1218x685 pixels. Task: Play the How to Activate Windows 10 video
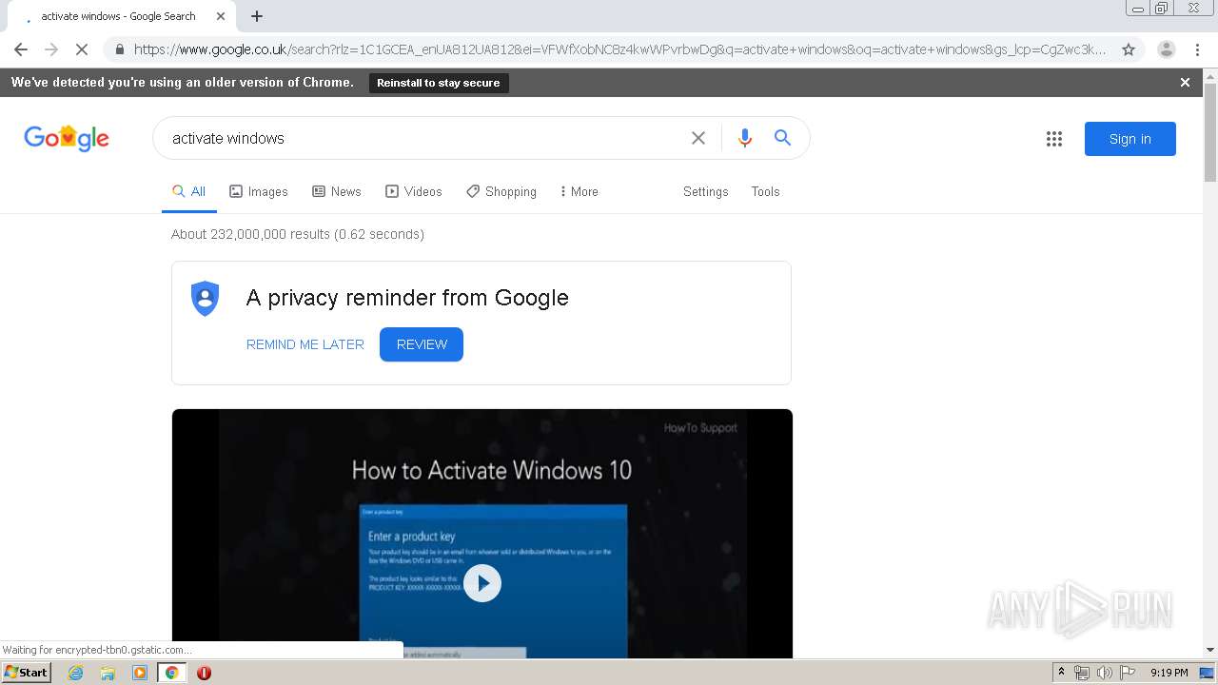click(x=482, y=583)
